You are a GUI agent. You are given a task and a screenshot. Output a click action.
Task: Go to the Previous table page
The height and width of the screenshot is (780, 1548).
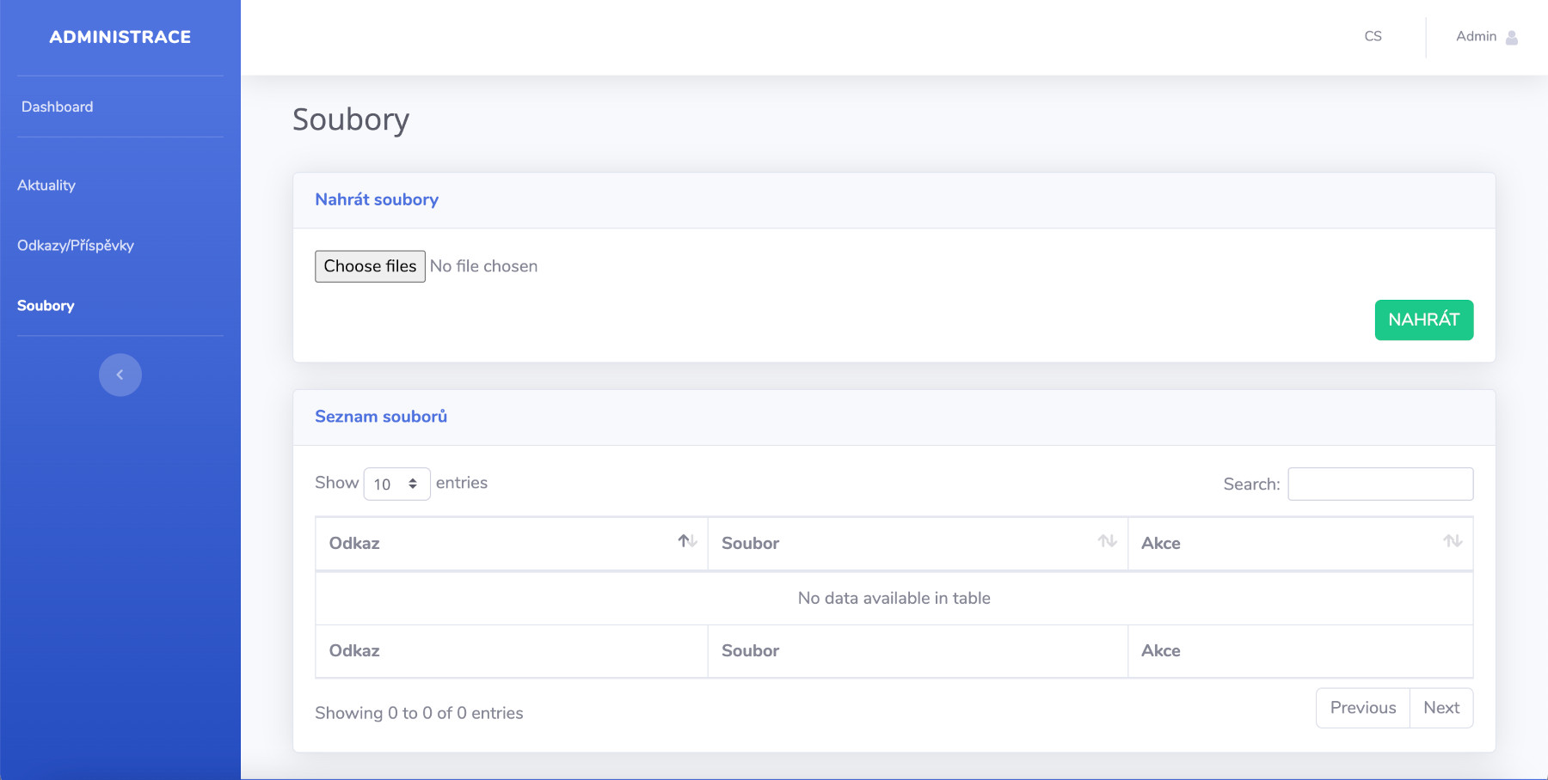coord(1362,708)
